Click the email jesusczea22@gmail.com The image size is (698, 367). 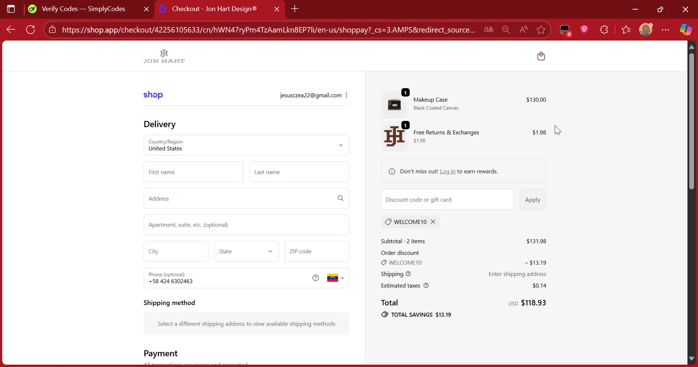(x=311, y=95)
